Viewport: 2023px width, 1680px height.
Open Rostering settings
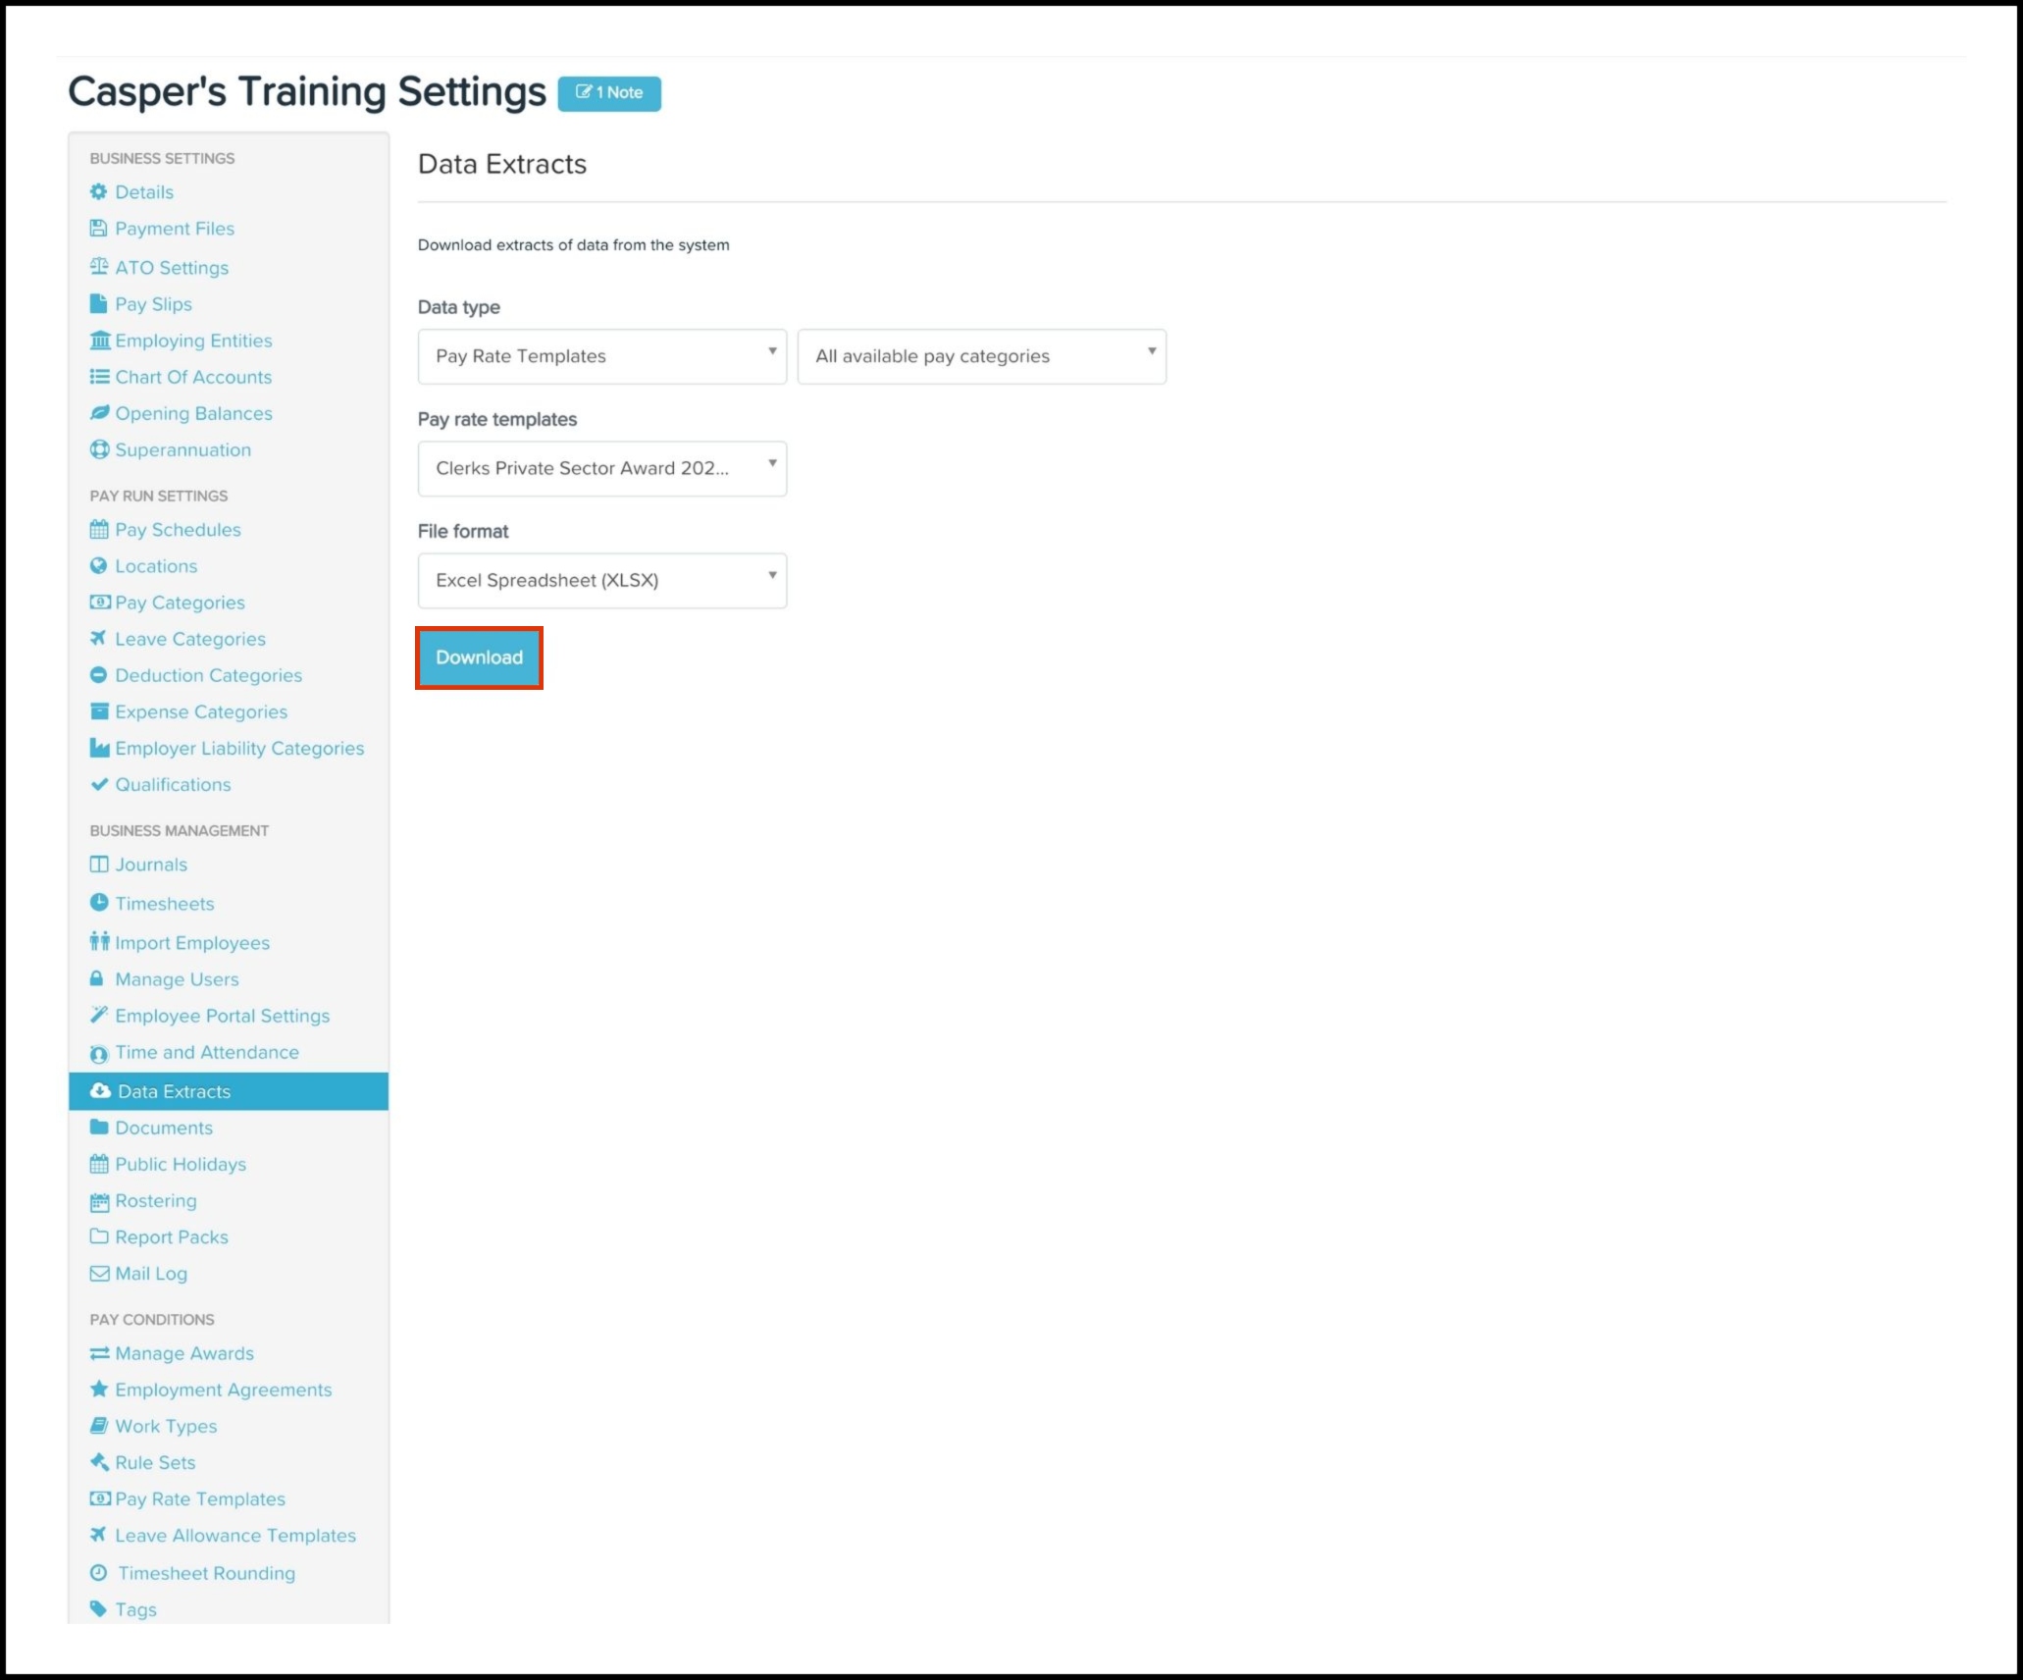click(156, 1201)
